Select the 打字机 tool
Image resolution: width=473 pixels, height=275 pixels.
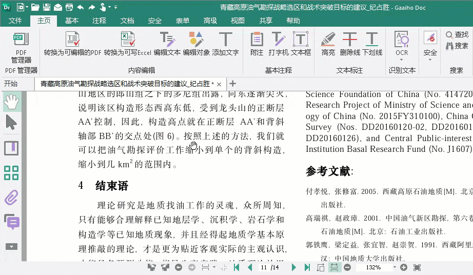point(279,44)
